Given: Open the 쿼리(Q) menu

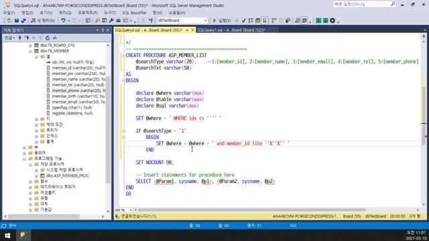Looking at the screenshot, I should pos(65,13).
